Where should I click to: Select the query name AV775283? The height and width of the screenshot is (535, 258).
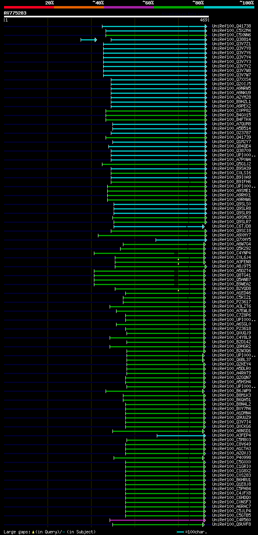15,13
